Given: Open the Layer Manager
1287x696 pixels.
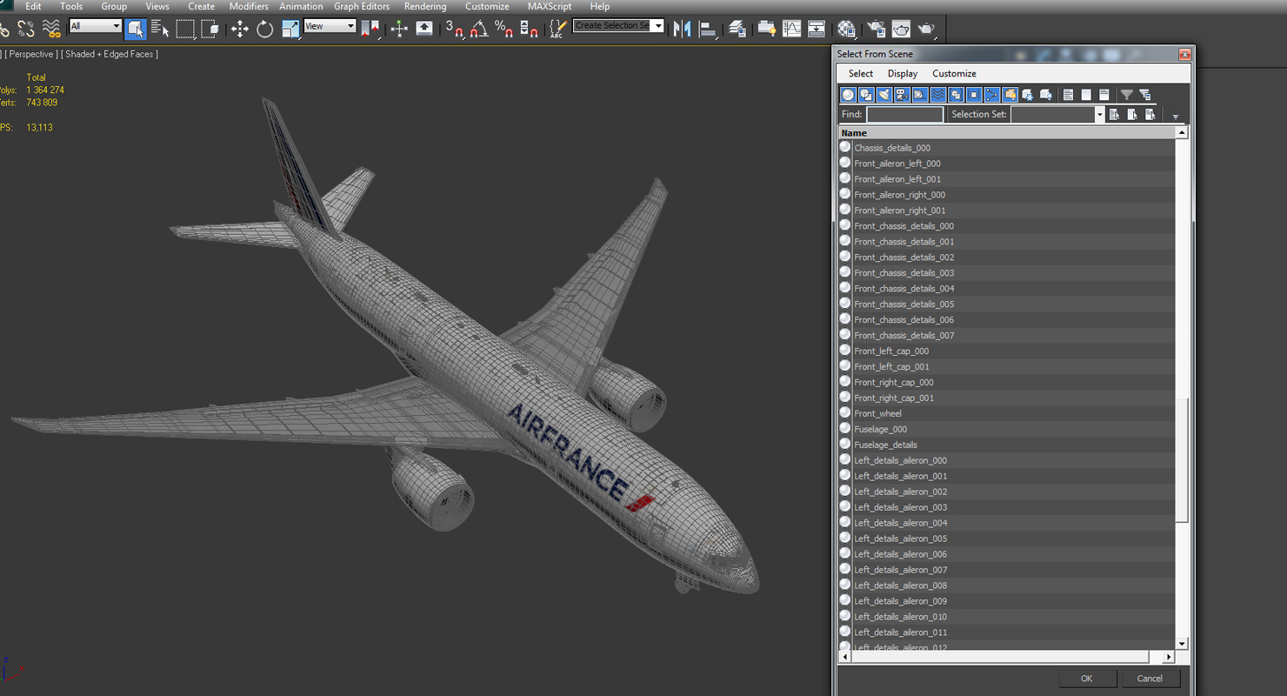Looking at the screenshot, I should [x=737, y=29].
